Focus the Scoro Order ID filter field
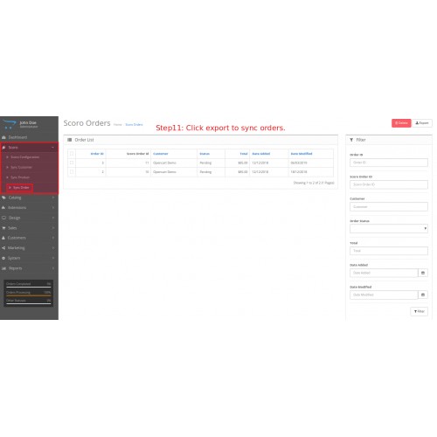This screenshot has width=437, height=437. coord(389,184)
